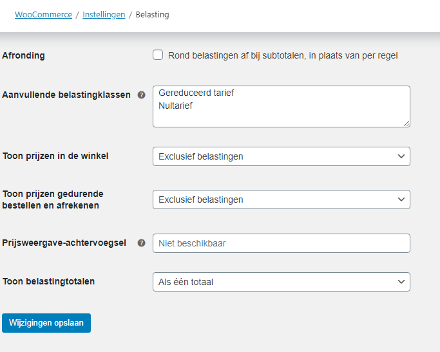
Task: Click chevron arrow of 'Als één totaal' select
Action: pos(401,282)
